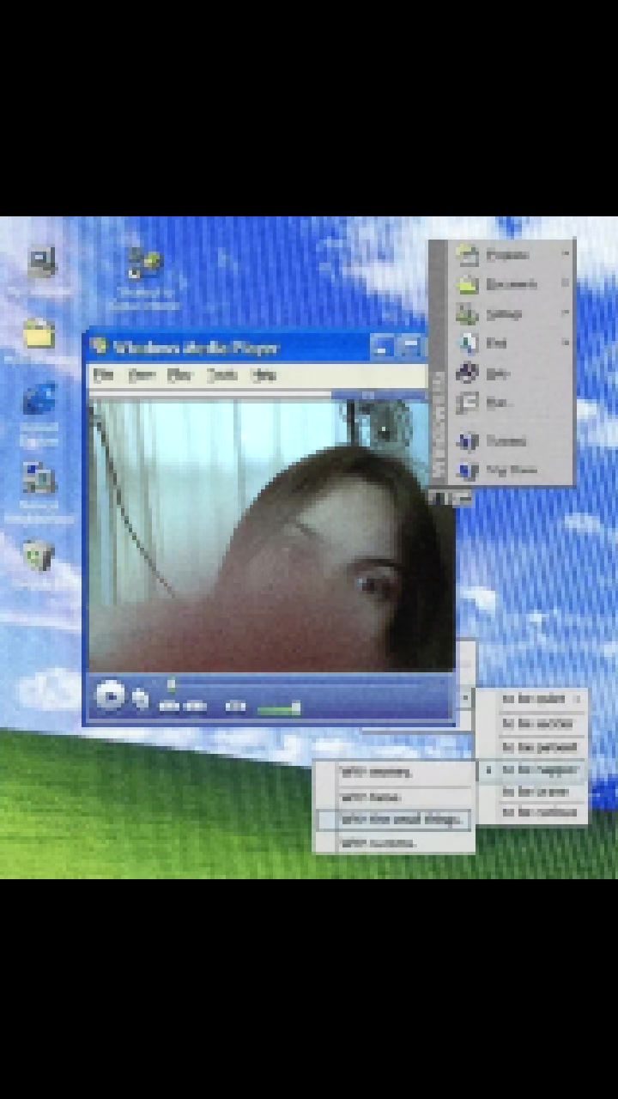Screen dimensions: 618x1099
Task: Click the Programs icon in Start menu
Action: (x=468, y=254)
